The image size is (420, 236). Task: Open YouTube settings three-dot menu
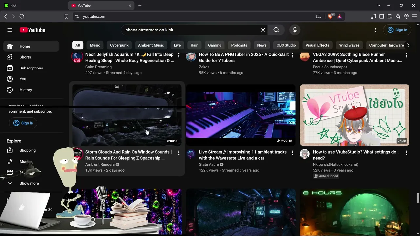click(x=375, y=30)
